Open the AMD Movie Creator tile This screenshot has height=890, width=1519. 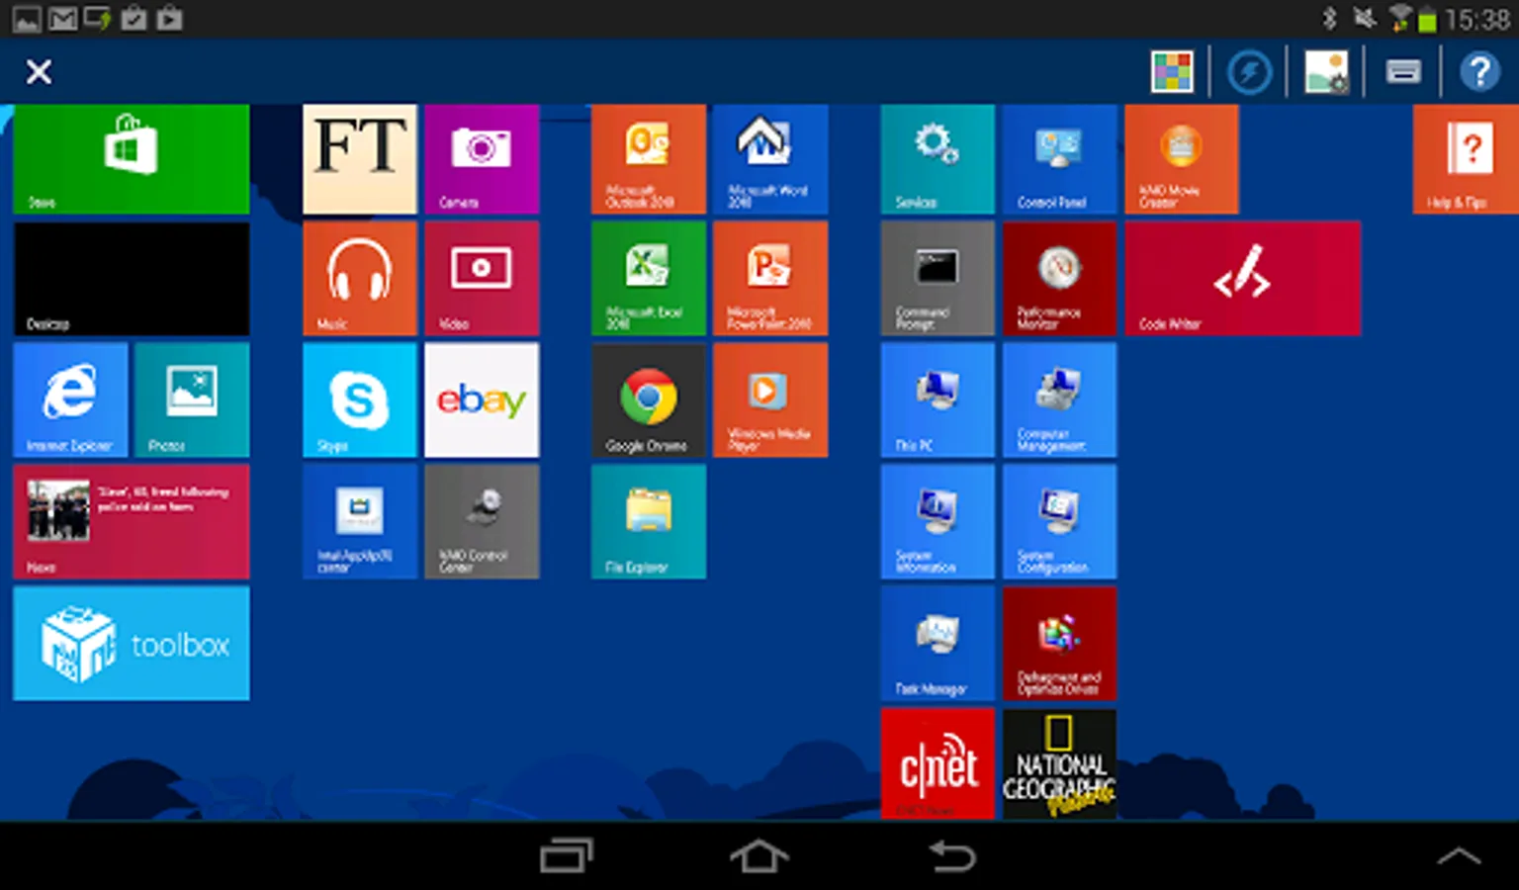point(1181,159)
